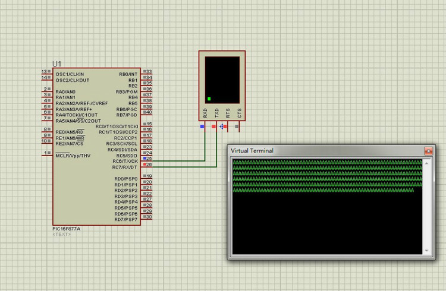The image size is (446, 291).
Task: Click the <TEXT> placeholder under the chip
Action: click(62, 235)
